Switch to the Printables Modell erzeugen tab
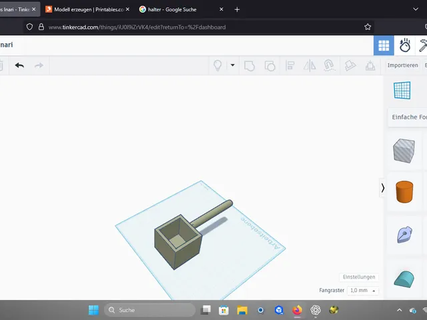Viewport: 427px width, 320px height. pos(86,9)
